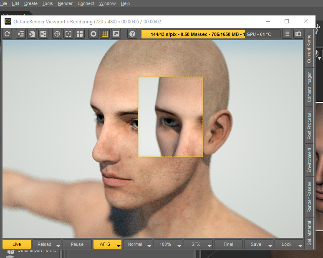
Task: Click inside the highlighted render region box
Action: [171, 117]
